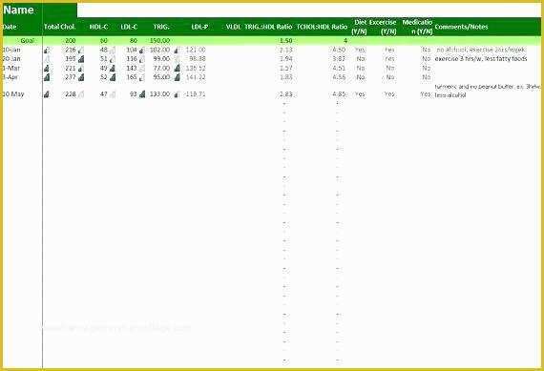Select TRIG. cell 99.00
The width and height of the screenshot is (544, 371).
[x=161, y=59]
